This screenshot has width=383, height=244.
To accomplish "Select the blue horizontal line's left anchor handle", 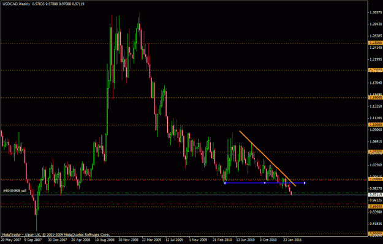I will pyautogui.click(x=225, y=183).
